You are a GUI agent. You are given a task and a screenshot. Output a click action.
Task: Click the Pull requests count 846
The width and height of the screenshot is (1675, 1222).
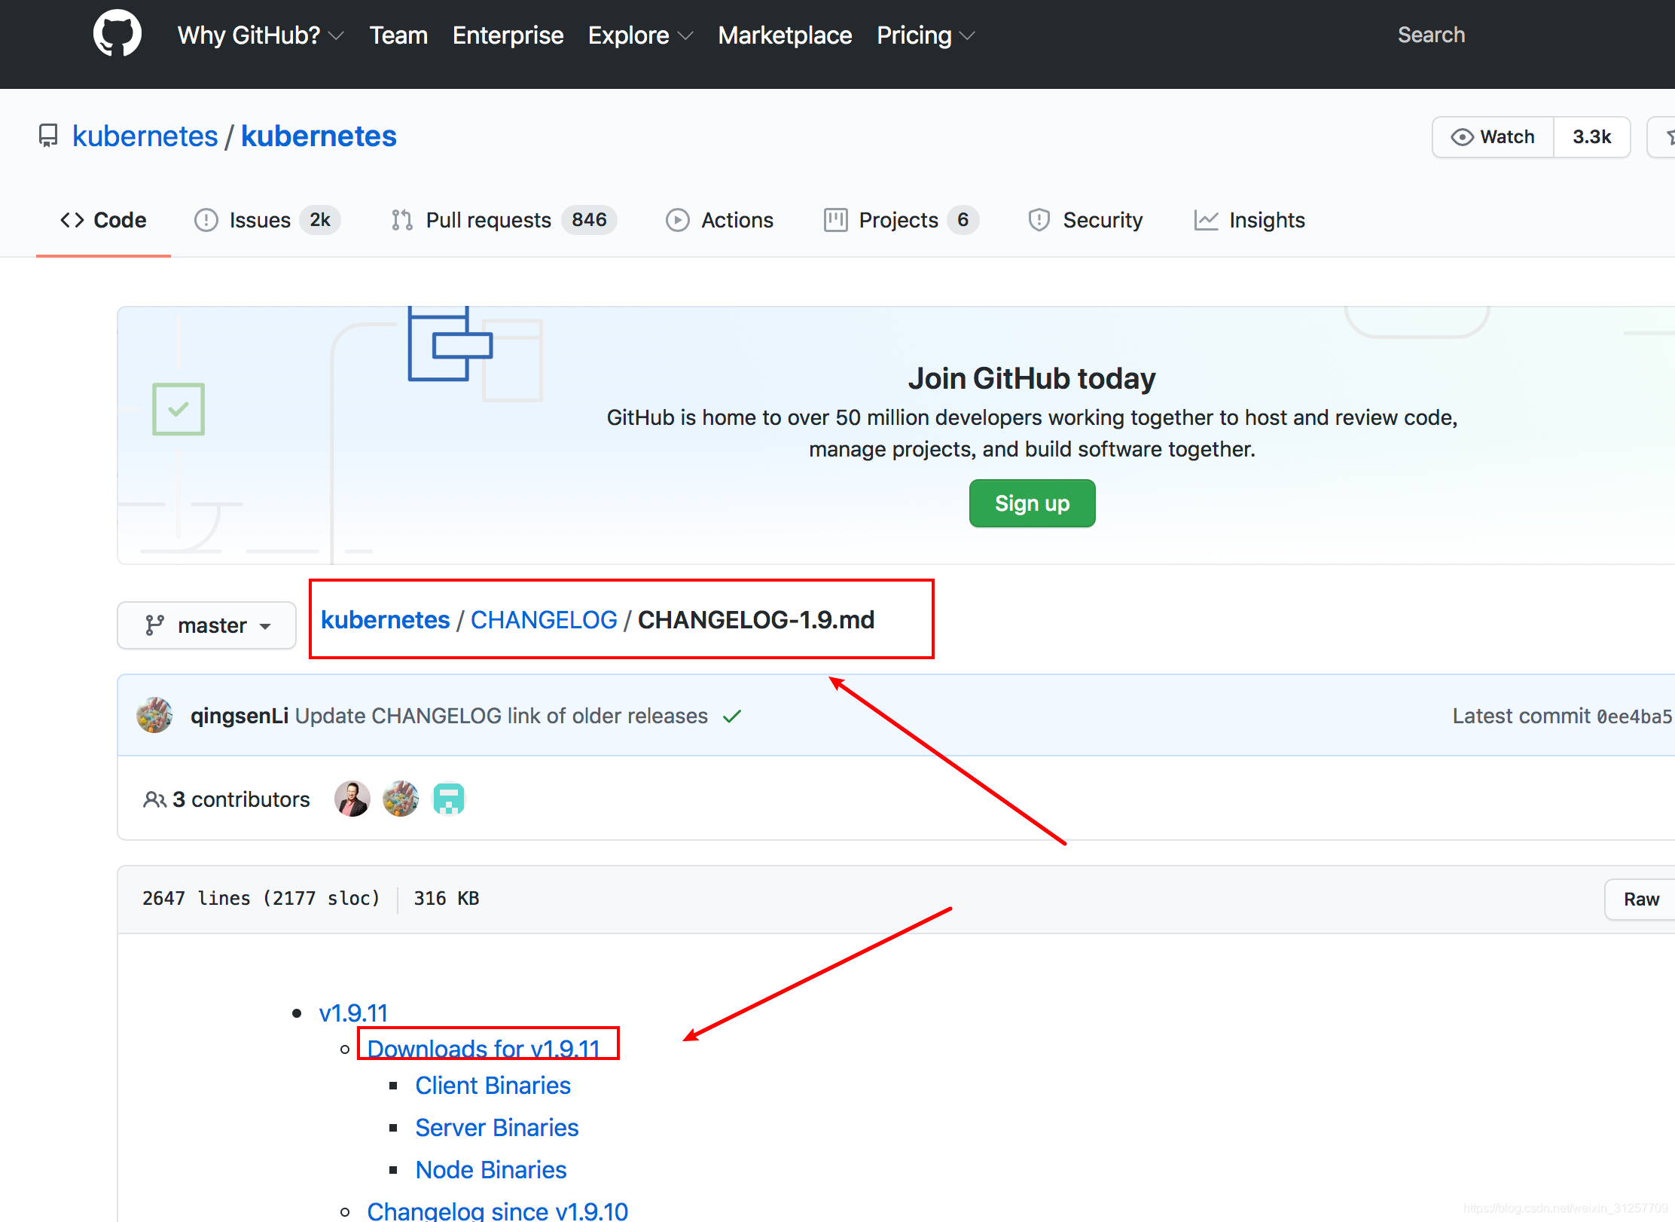(x=589, y=220)
